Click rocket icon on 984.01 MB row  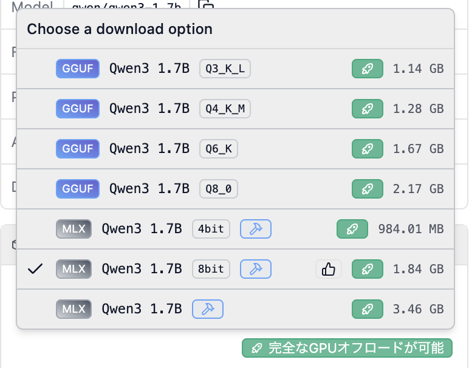coord(352,229)
